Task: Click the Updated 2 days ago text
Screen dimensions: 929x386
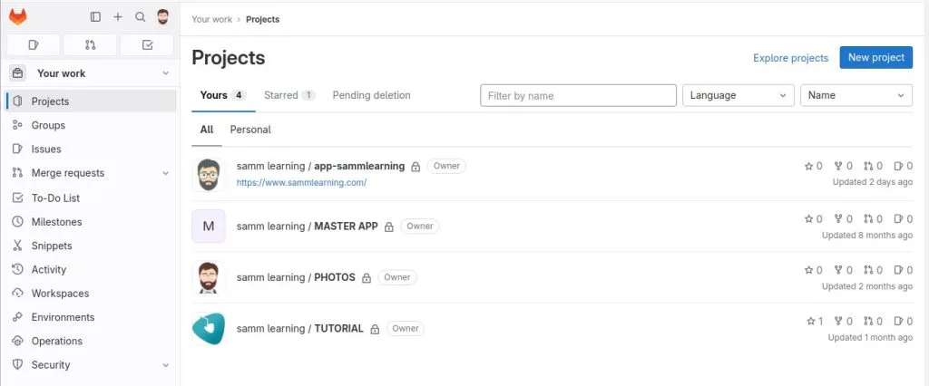Action: tap(872, 182)
